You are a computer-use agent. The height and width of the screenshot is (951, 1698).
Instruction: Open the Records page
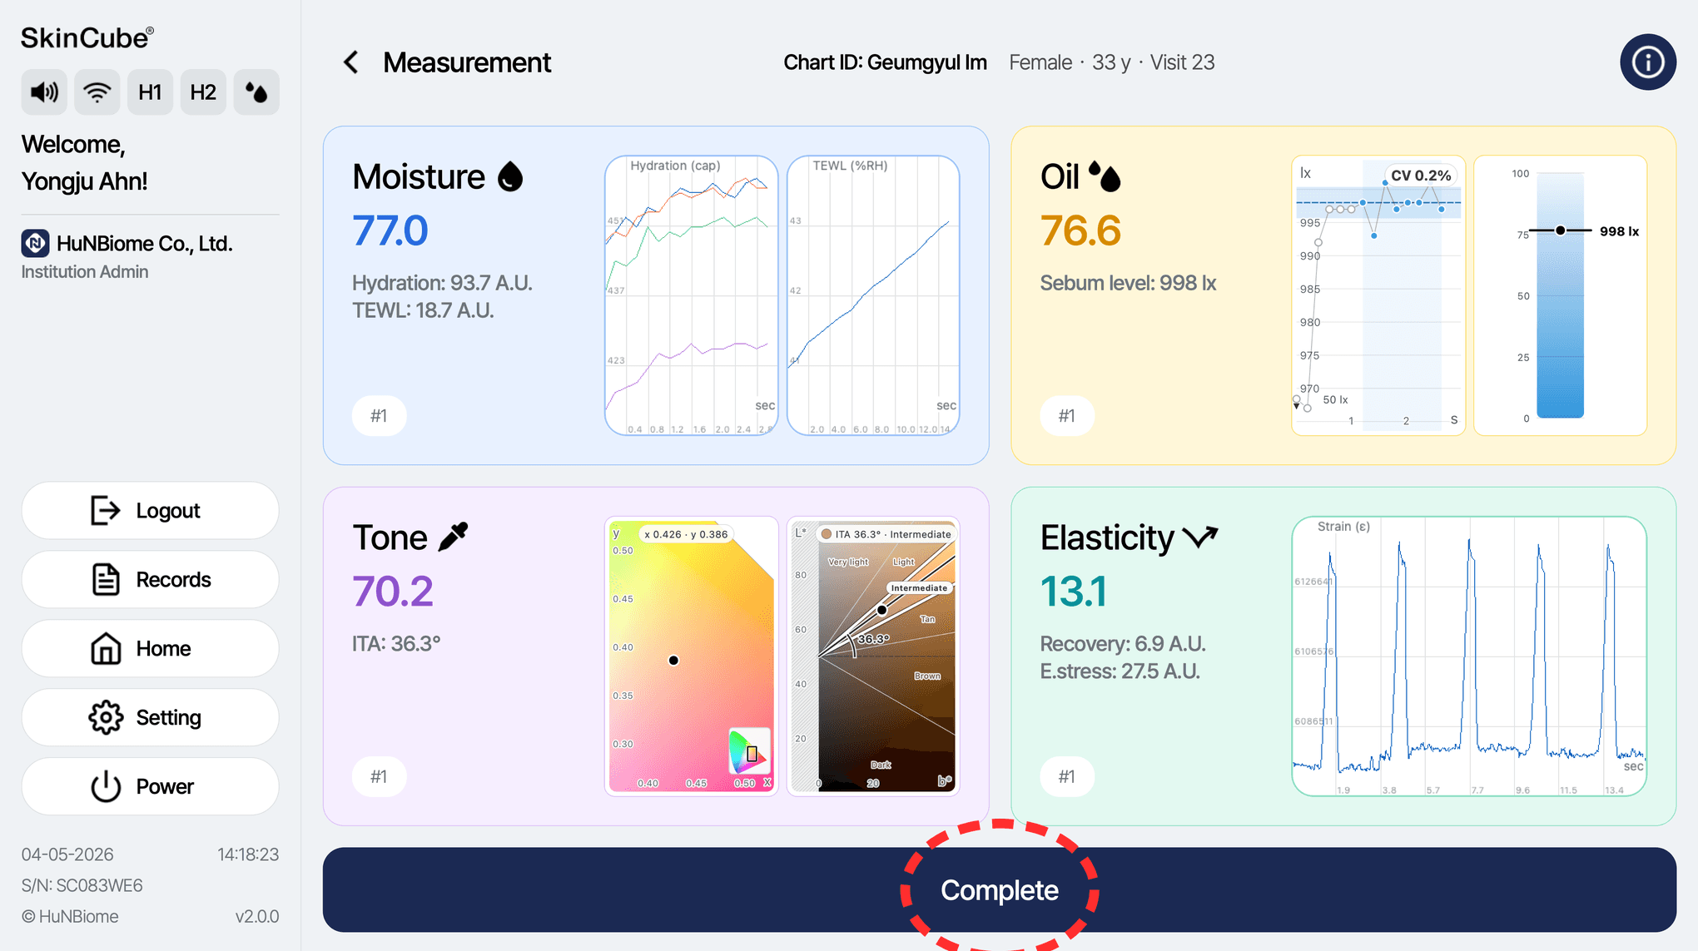(150, 579)
